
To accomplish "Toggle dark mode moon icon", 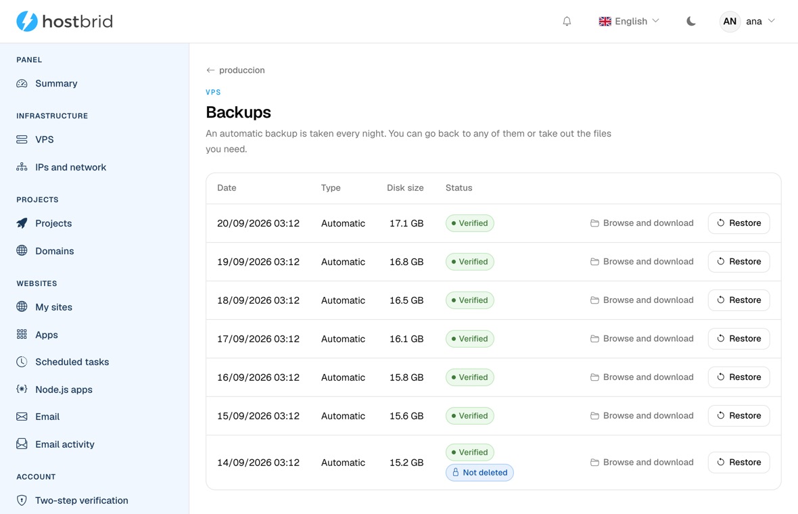I will [690, 22].
